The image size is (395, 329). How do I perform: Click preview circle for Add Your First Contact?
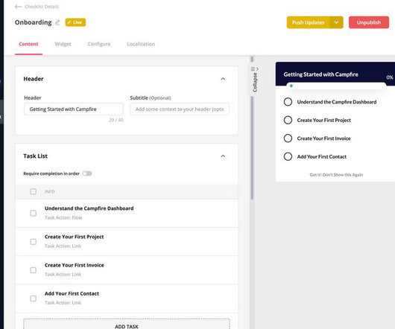pyautogui.click(x=288, y=156)
